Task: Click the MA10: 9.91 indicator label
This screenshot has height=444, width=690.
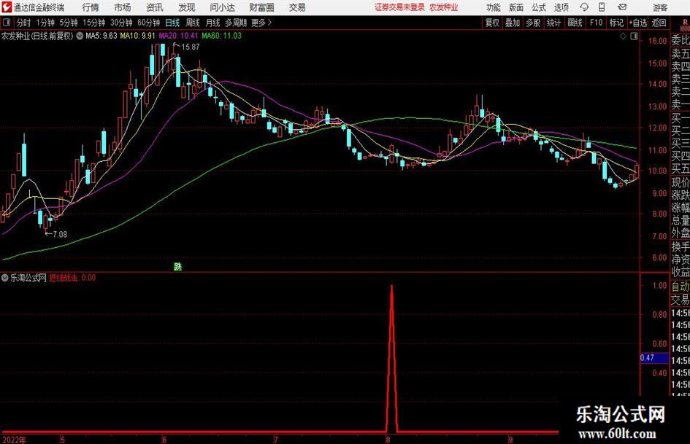Action: (137, 36)
